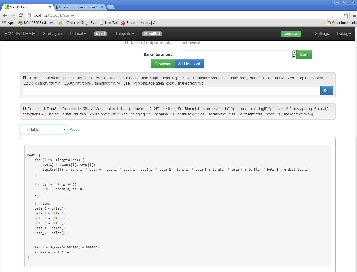This screenshot has width=357, height=272.
Task: Click the Popout link
Action: [x=75, y=130]
